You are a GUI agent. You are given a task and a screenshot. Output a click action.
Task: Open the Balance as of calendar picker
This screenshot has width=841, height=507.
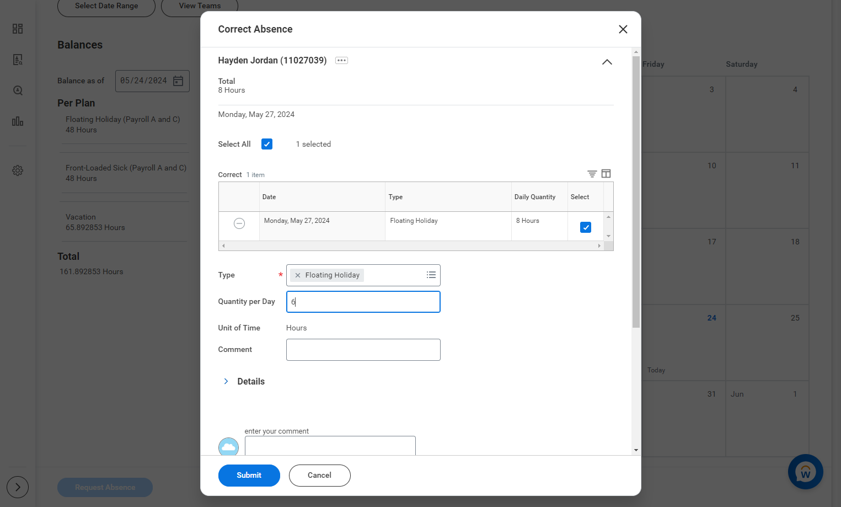coord(178,81)
